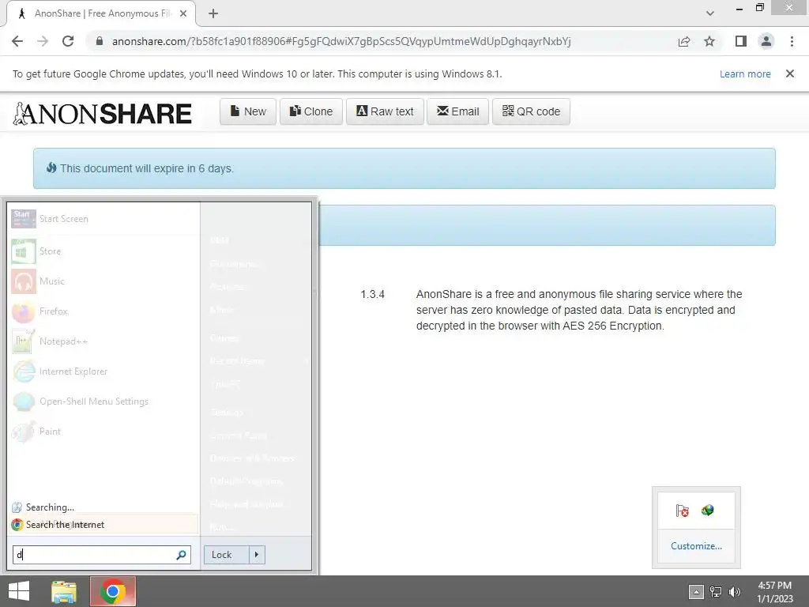This screenshot has width=809, height=607.
Task: Click the browser forward arrow
Action: coord(43,41)
